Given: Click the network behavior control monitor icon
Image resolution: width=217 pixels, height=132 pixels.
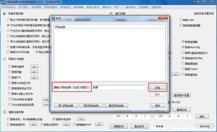Looking at the screenshot, I should point(4,59).
